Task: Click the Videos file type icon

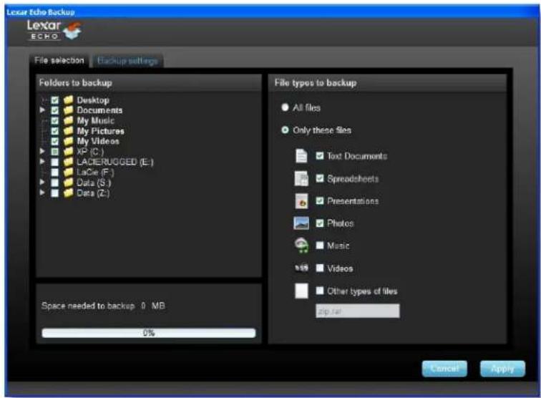Action: pos(301,268)
